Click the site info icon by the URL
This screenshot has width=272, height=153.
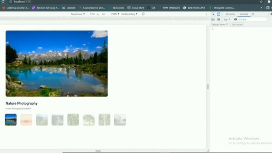coord(10,2)
